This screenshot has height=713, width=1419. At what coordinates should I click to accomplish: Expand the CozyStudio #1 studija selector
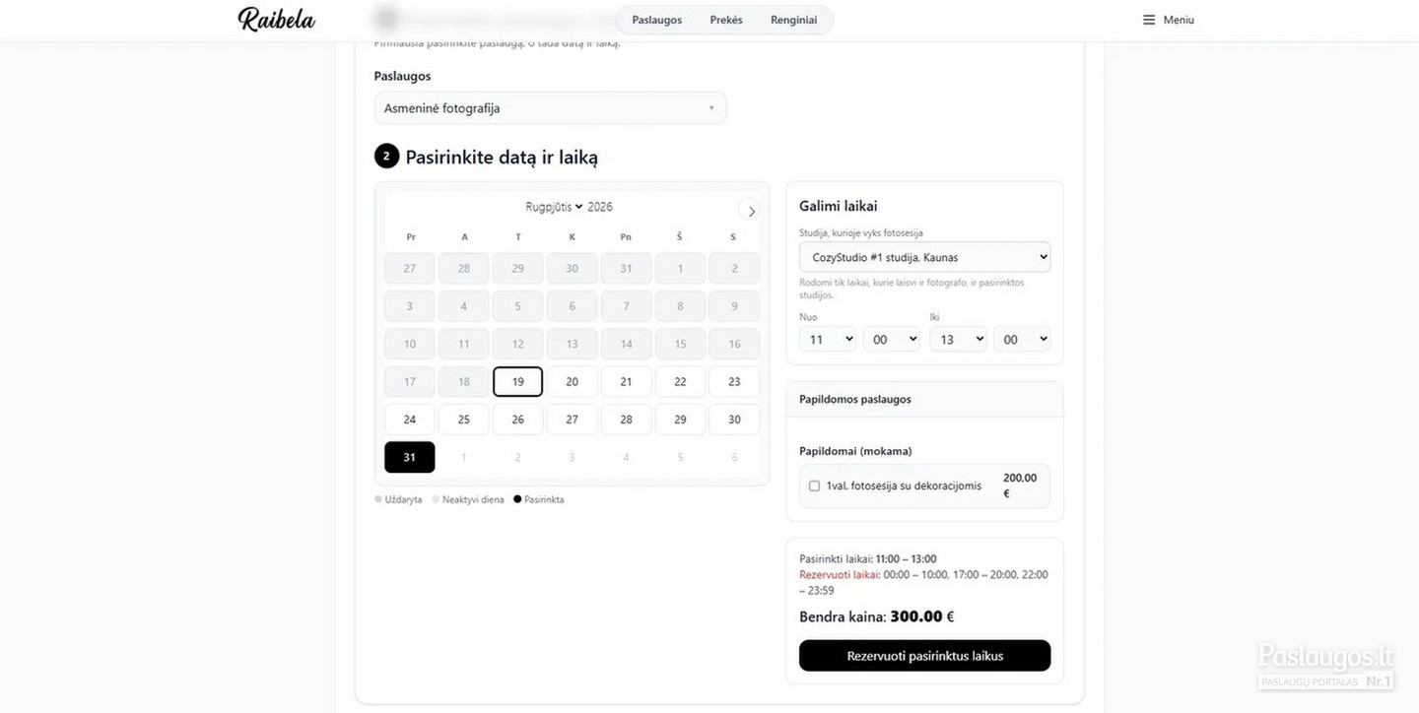point(924,257)
